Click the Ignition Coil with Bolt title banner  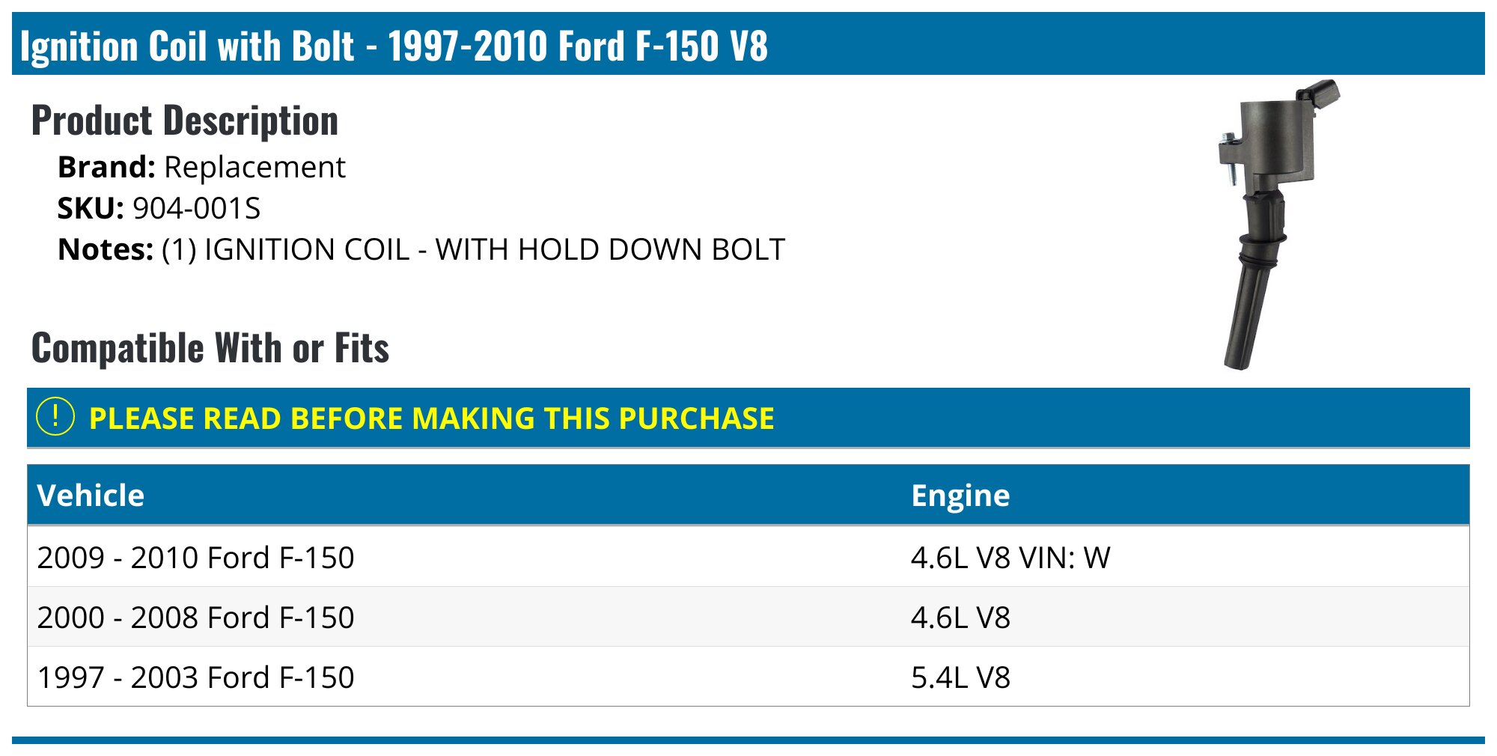(394, 45)
